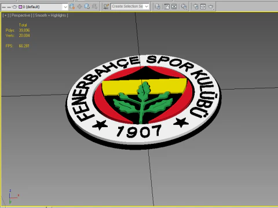Open the Edit Named Selection Sets ABC icon

(x=106, y=6)
